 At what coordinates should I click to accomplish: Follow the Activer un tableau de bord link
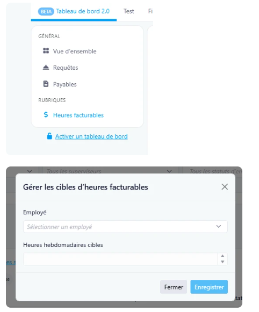(x=91, y=136)
